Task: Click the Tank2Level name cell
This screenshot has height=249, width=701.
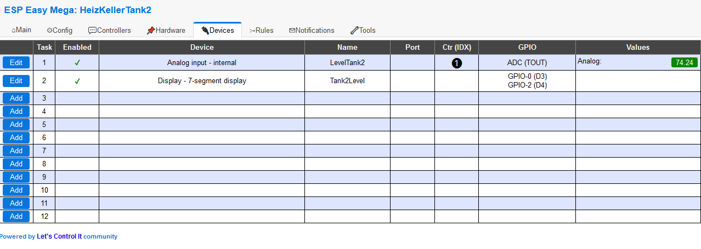Action: click(x=347, y=81)
